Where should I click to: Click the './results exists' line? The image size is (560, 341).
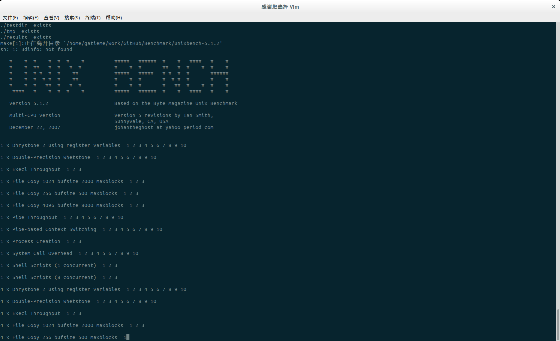click(26, 37)
